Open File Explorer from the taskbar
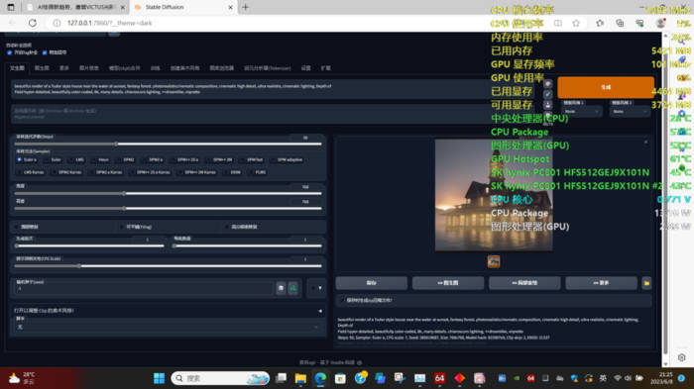This screenshot has width=694, height=389. click(x=300, y=378)
